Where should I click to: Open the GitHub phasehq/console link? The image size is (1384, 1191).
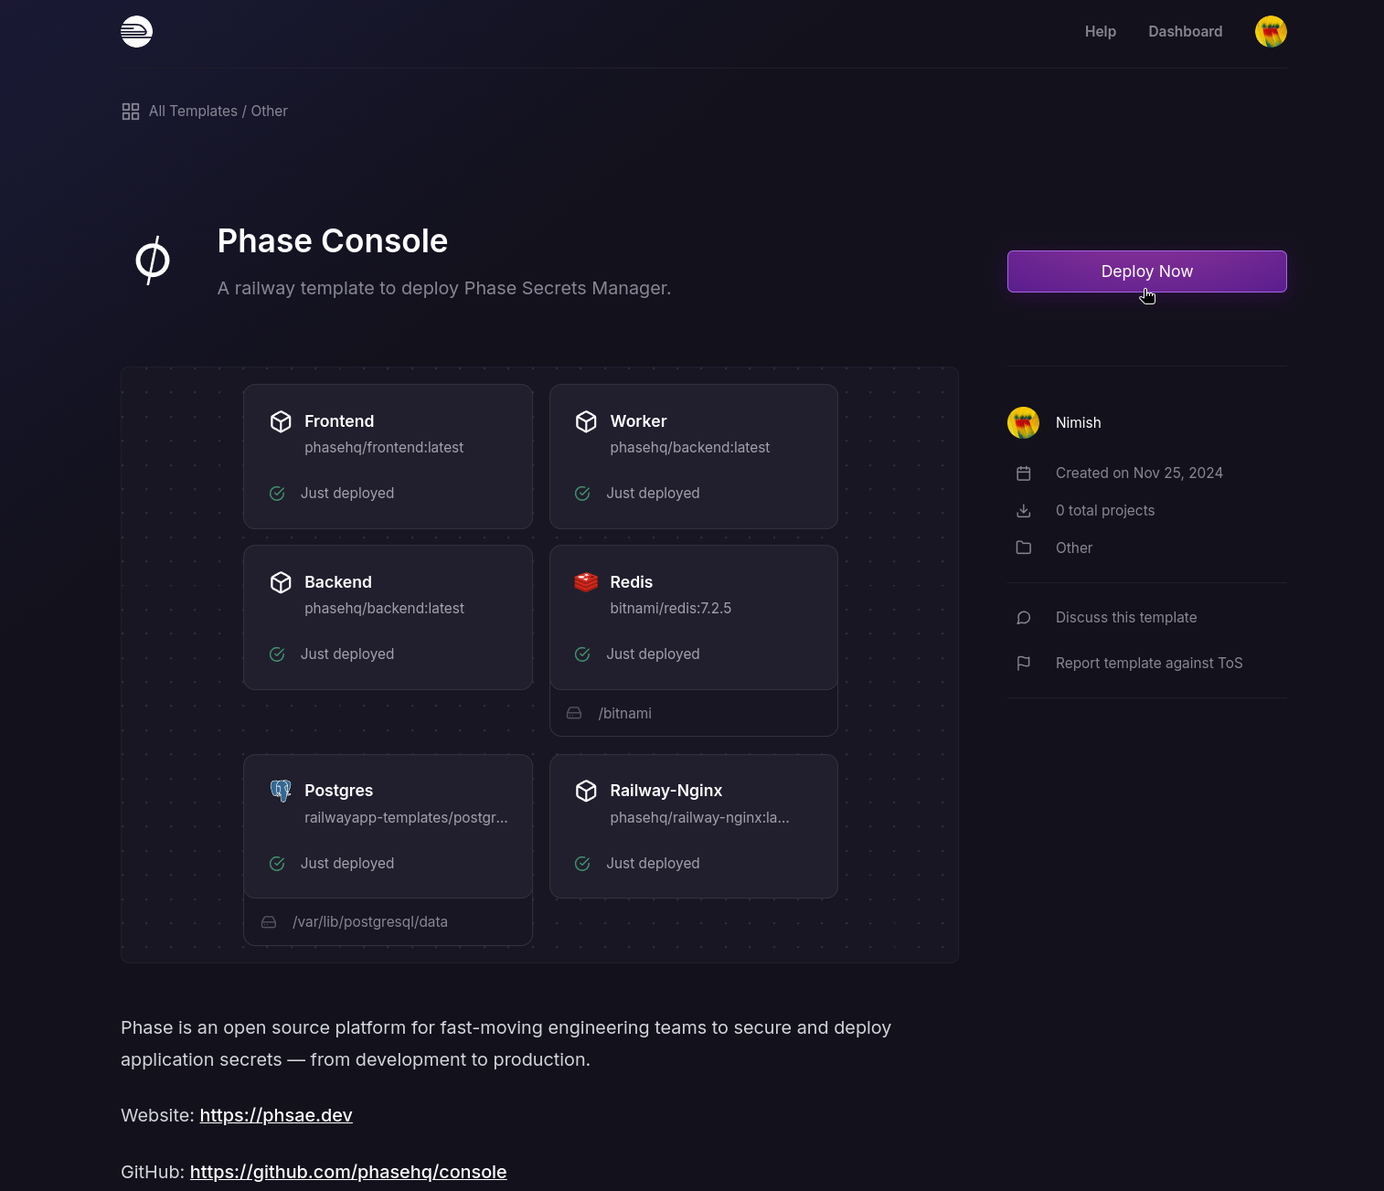pos(348,1173)
